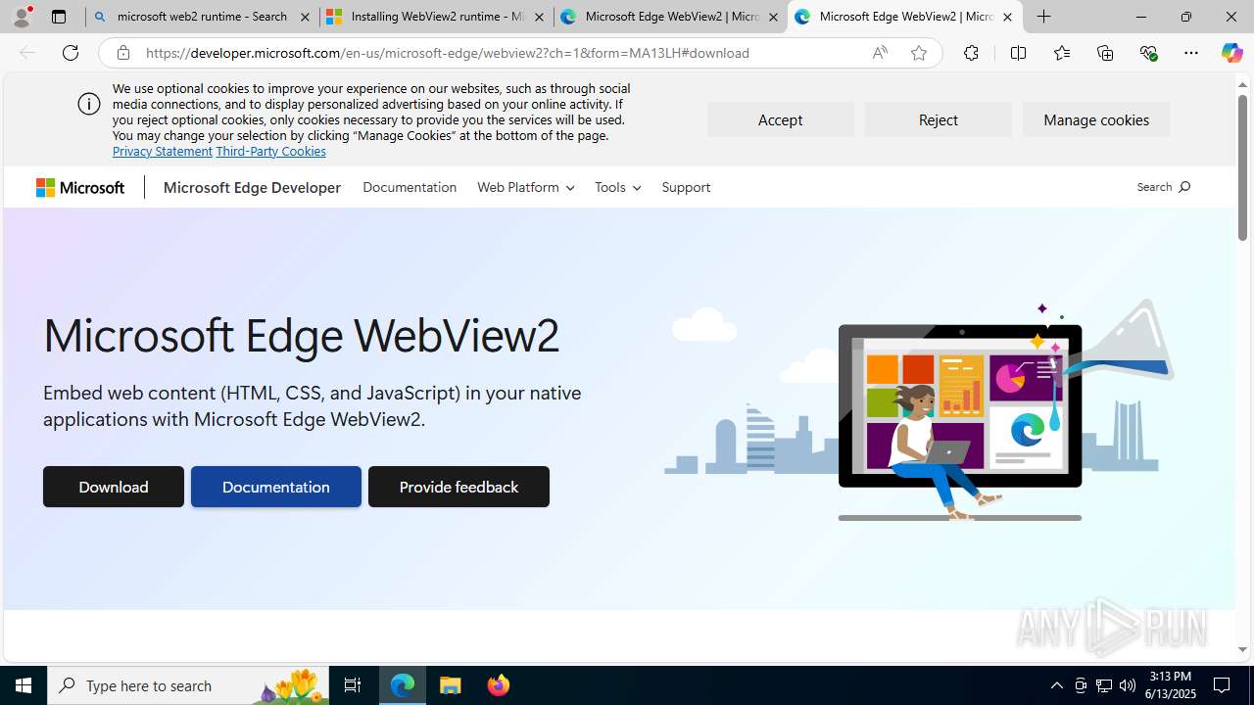Image resolution: width=1254 pixels, height=705 pixels.
Task: Expand the Web Platform dropdown
Action: [x=525, y=187]
